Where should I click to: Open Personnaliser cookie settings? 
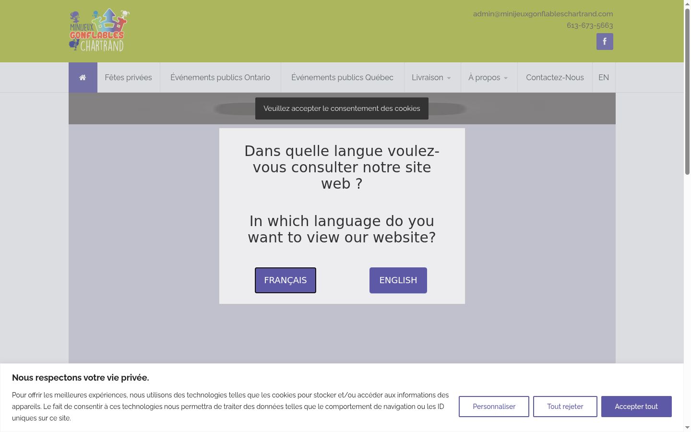[494, 407]
